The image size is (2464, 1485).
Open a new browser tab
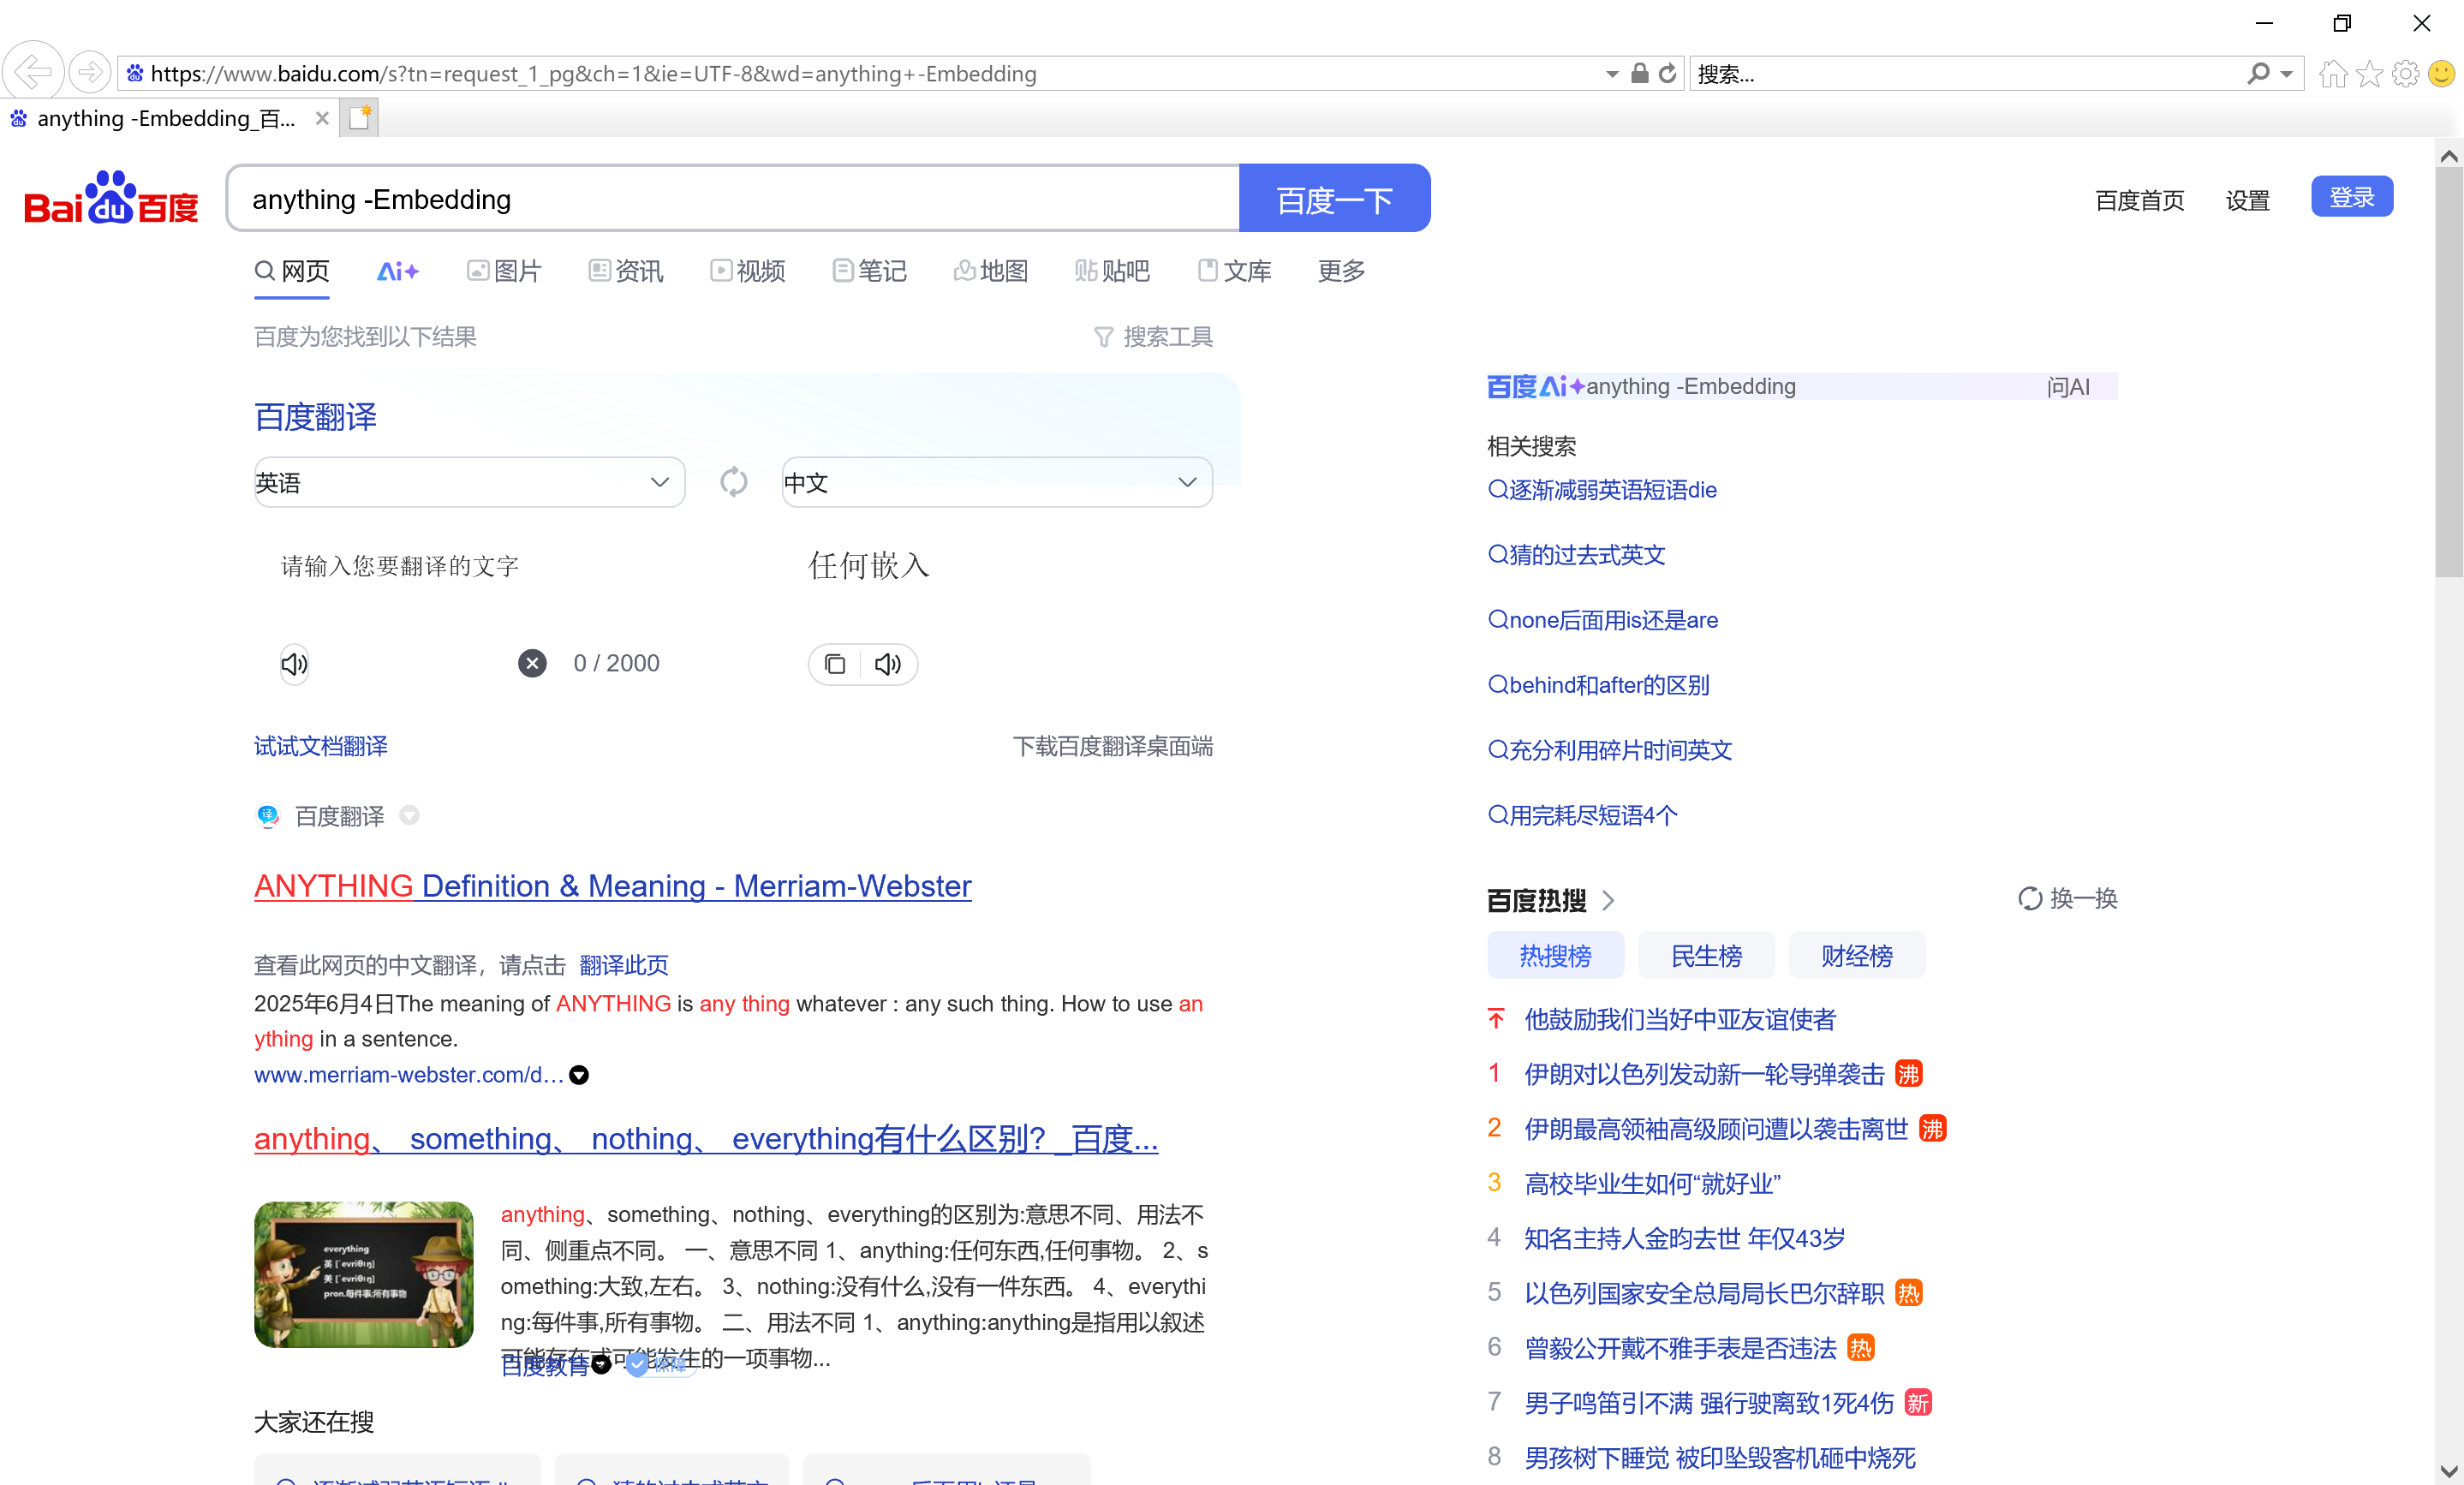point(359,118)
